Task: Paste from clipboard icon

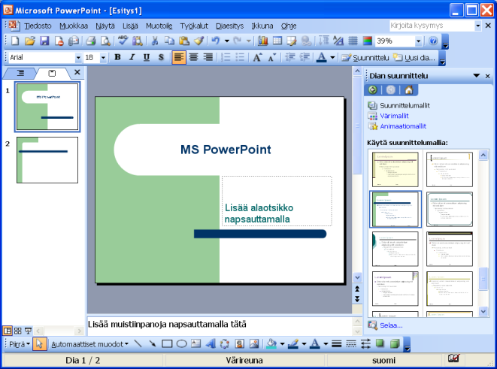Action: [x=184, y=41]
